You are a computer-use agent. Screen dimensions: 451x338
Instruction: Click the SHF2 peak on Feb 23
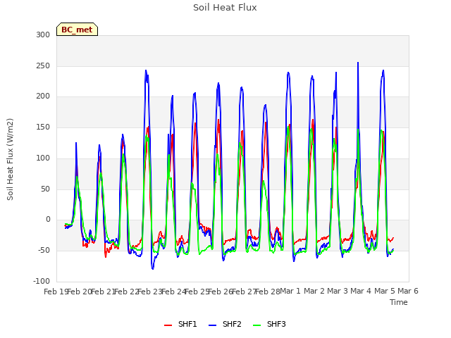(146, 70)
